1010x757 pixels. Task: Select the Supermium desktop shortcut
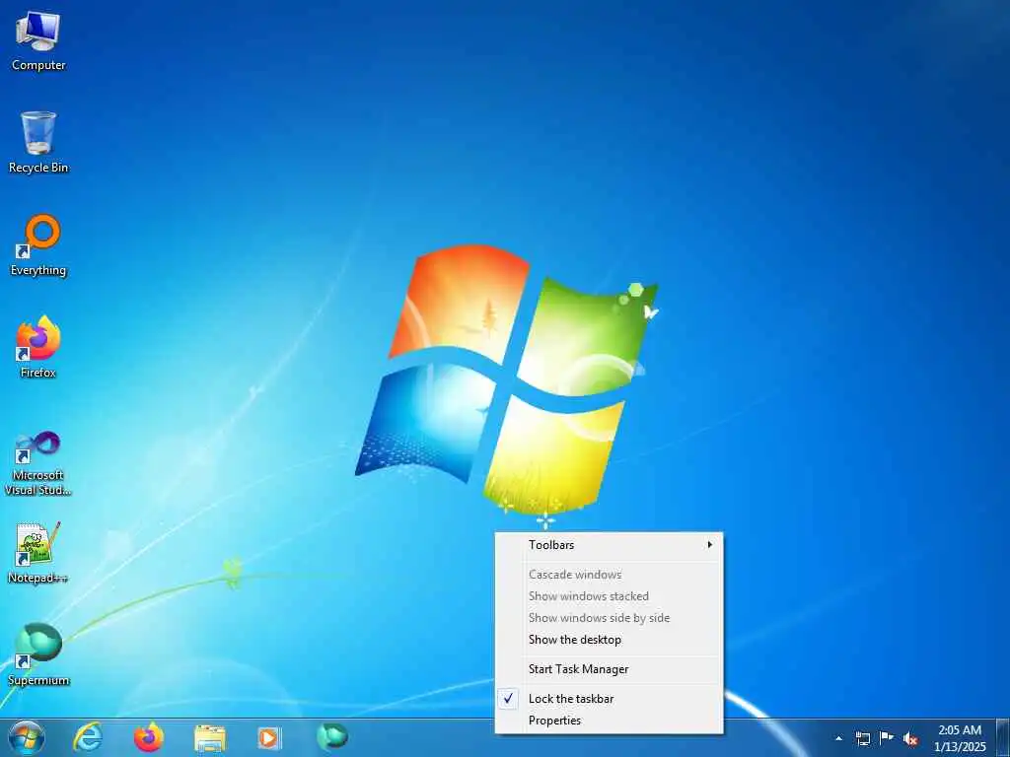pyautogui.click(x=38, y=654)
